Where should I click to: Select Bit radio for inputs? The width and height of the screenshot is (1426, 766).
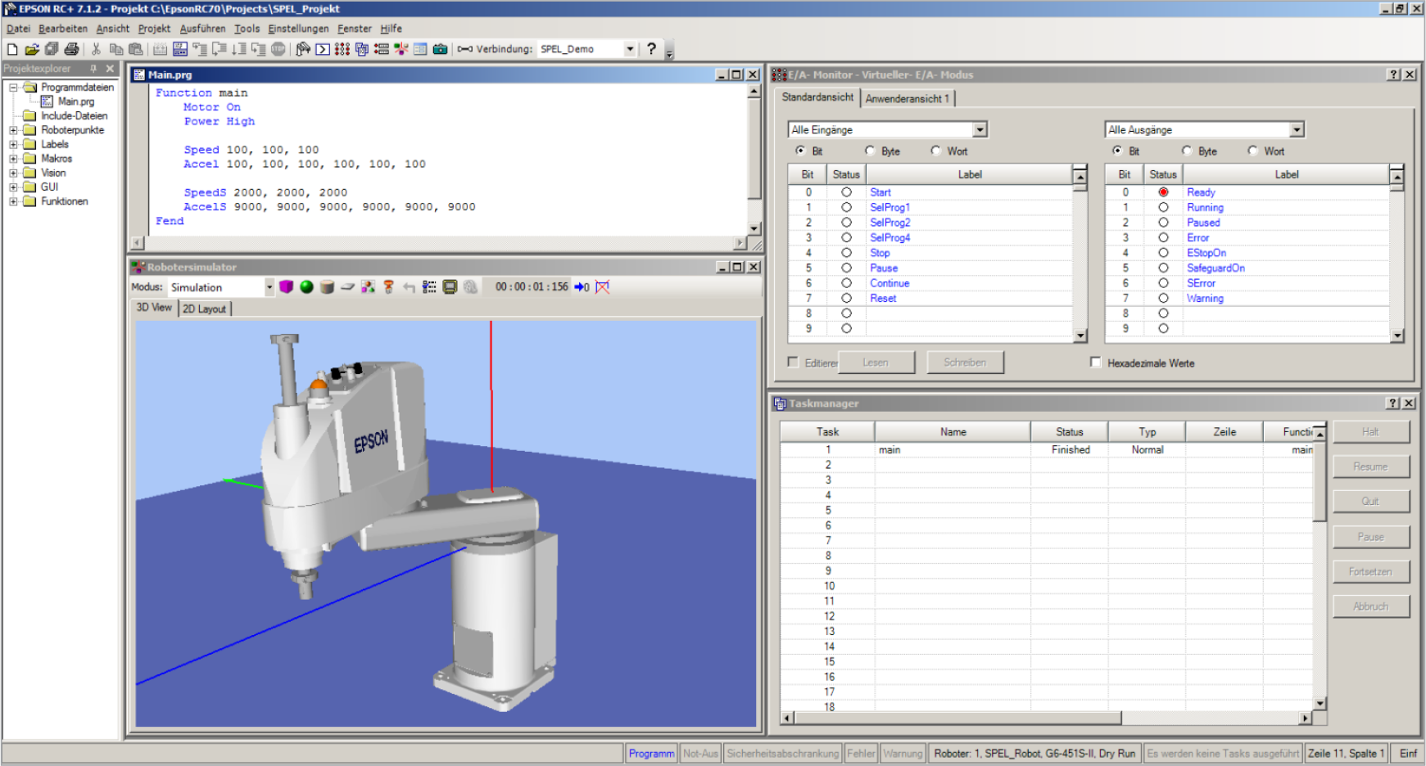[x=800, y=151]
